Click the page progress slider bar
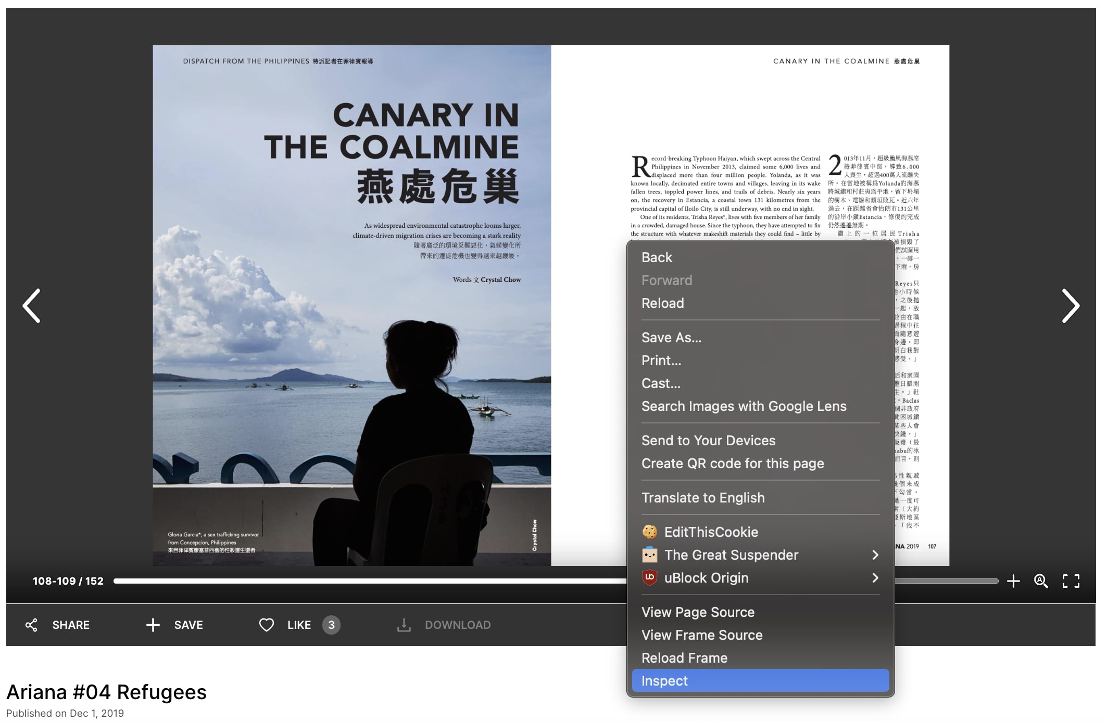 pyautogui.click(x=364, y=581)
